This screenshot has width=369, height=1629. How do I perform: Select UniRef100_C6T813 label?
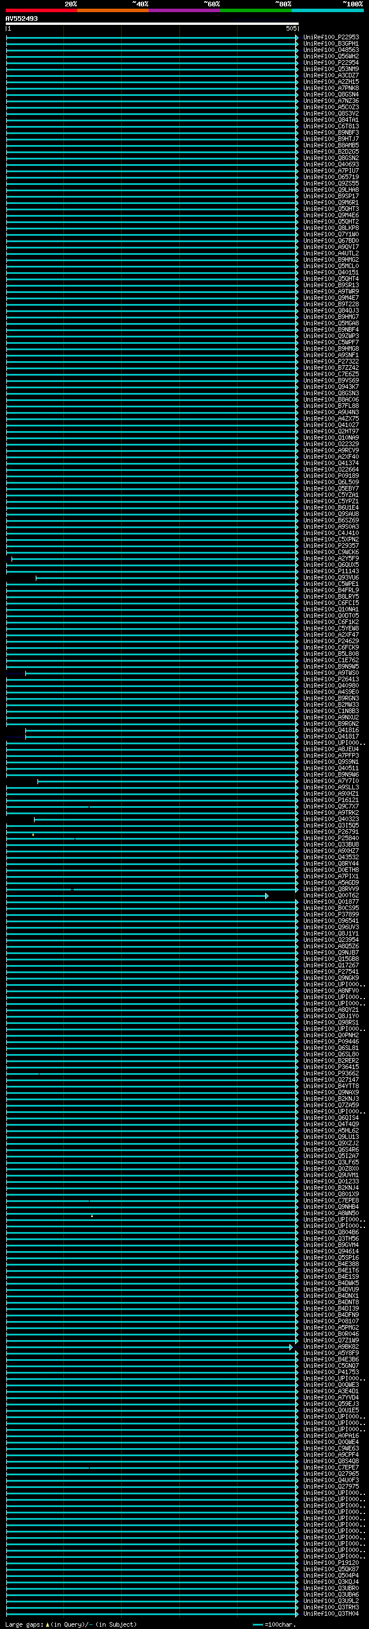coord(330,126)
